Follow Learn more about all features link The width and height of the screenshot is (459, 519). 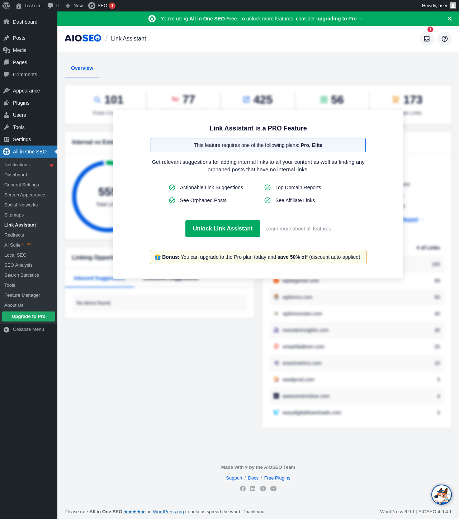tap(298, 229)
